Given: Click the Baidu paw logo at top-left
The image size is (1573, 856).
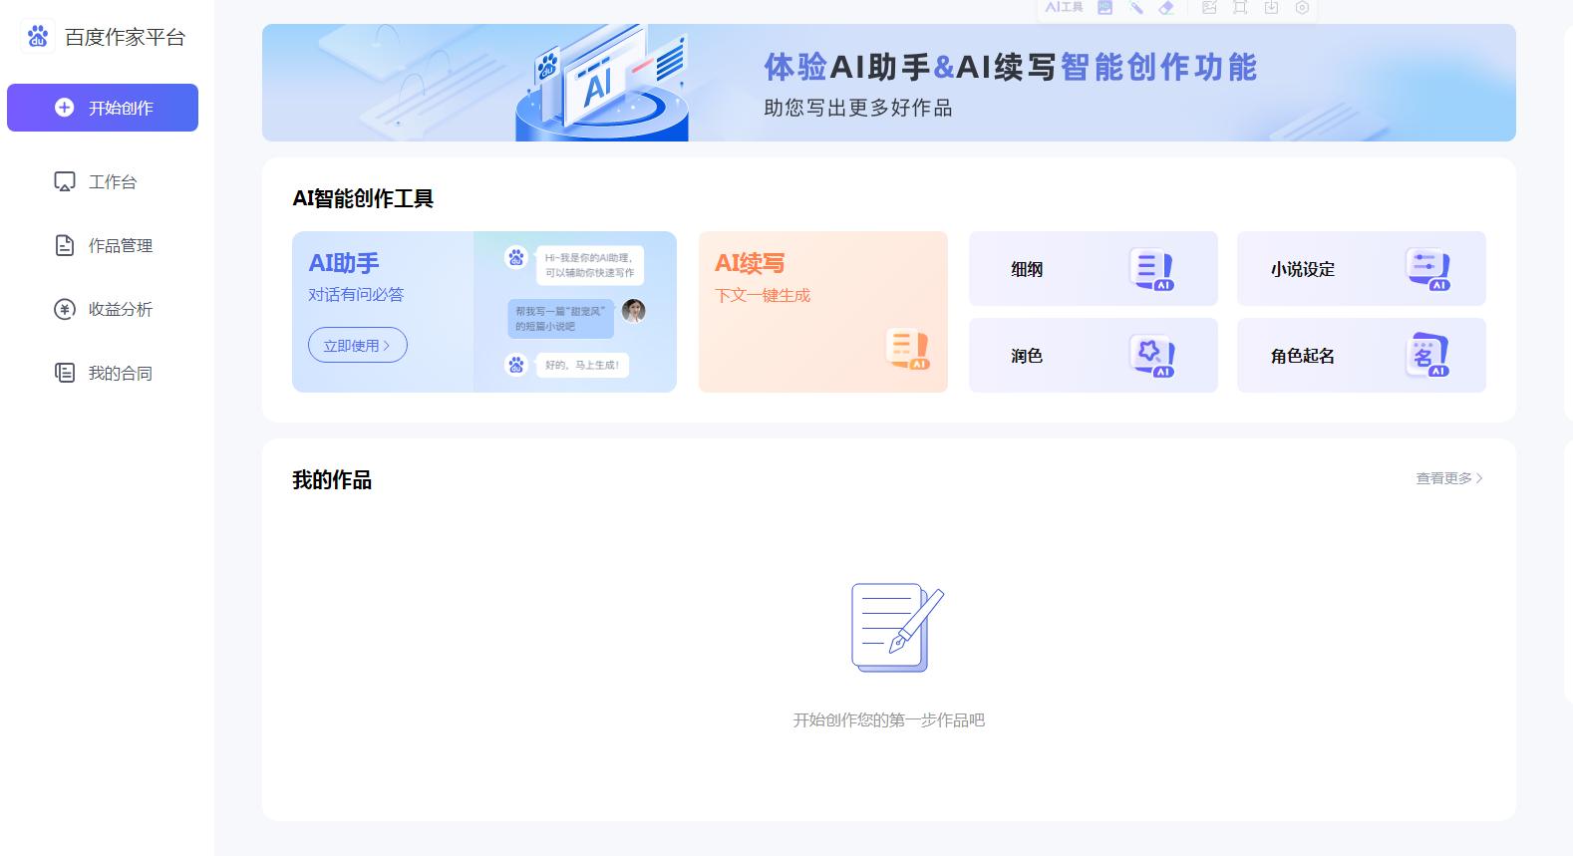Looking at the screenshot, I should click(38, 37).
